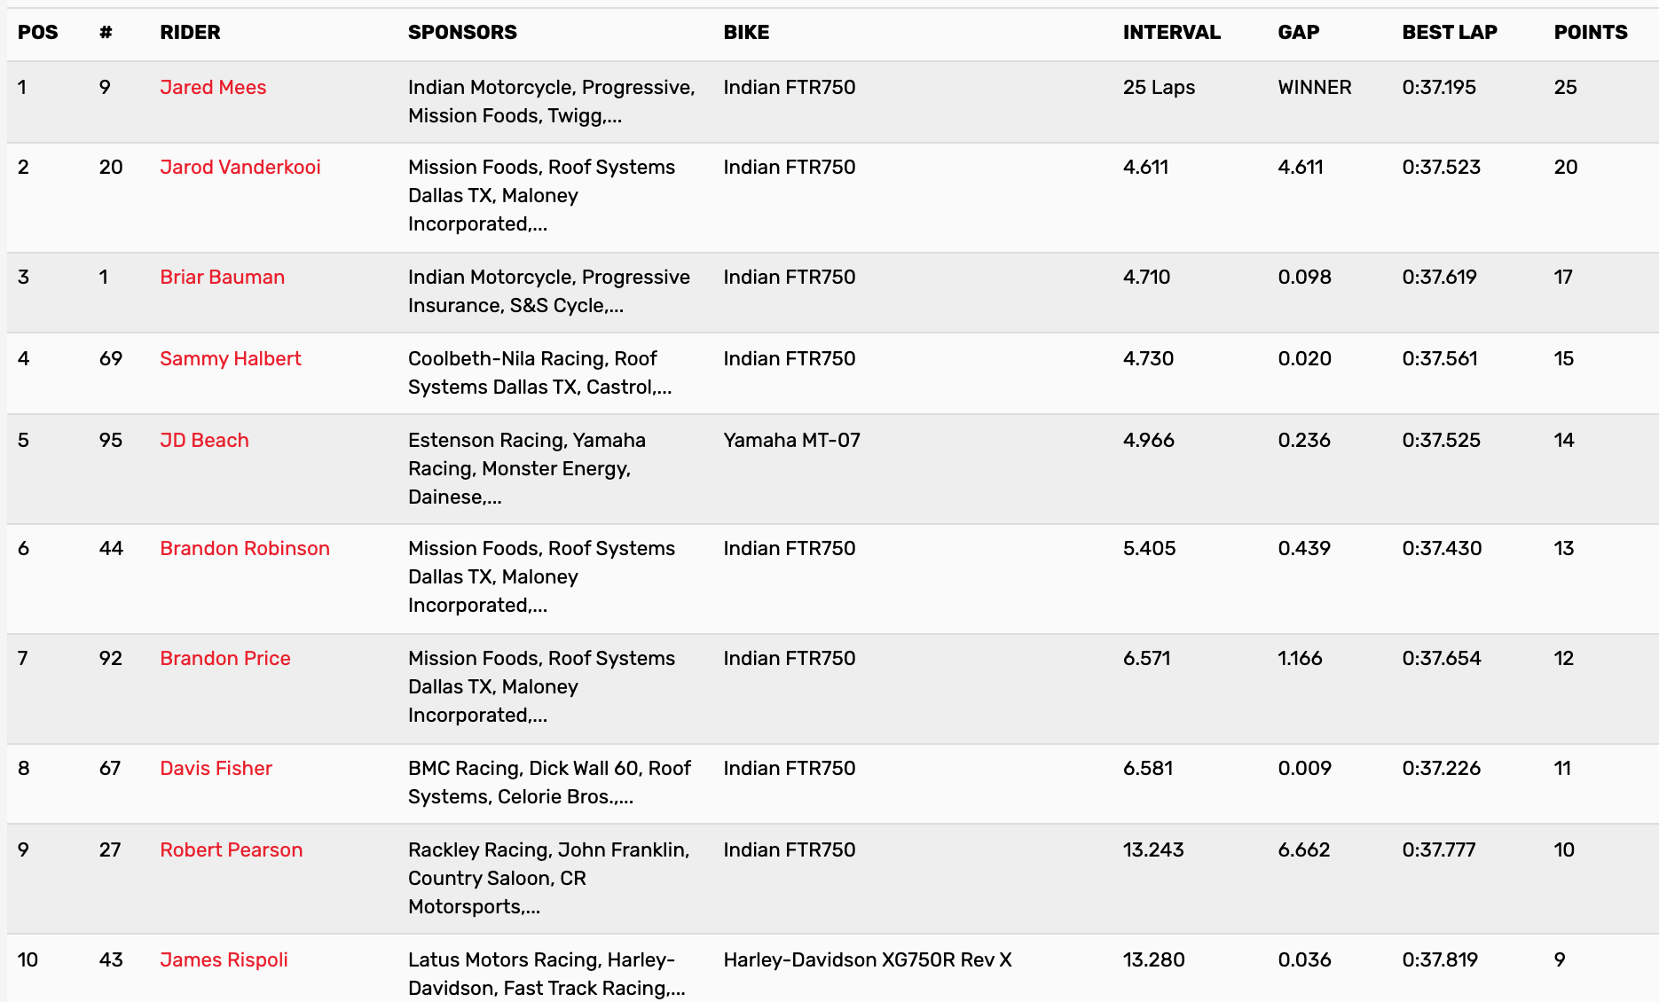Click the Yamaha MT-07 bike cell

(x=791, y=440)
